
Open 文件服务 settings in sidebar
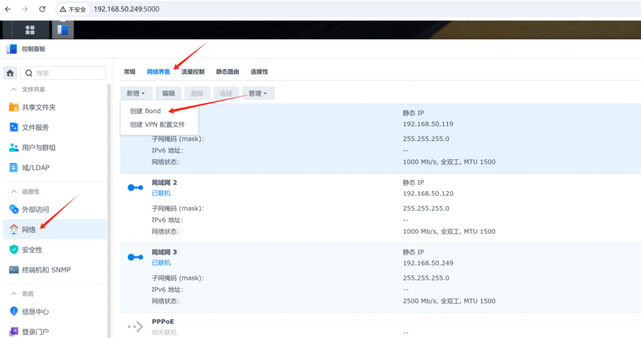click(35, 127)
